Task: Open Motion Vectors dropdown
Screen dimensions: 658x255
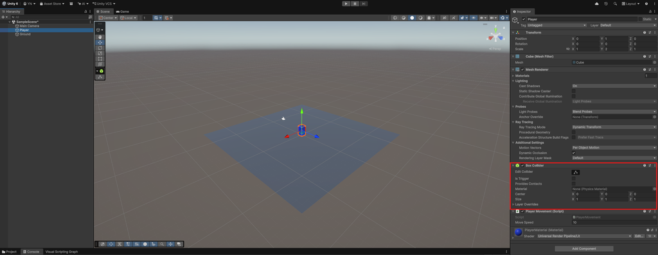Action: (x=614, y=148)
